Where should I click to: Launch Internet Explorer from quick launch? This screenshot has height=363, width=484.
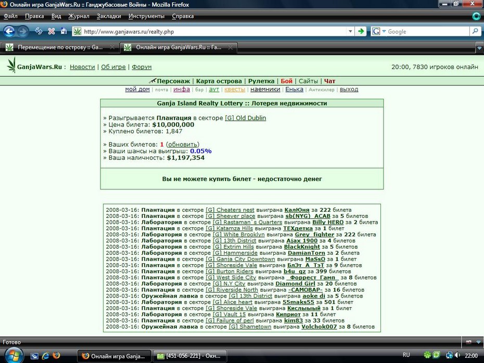click(45, 356)
